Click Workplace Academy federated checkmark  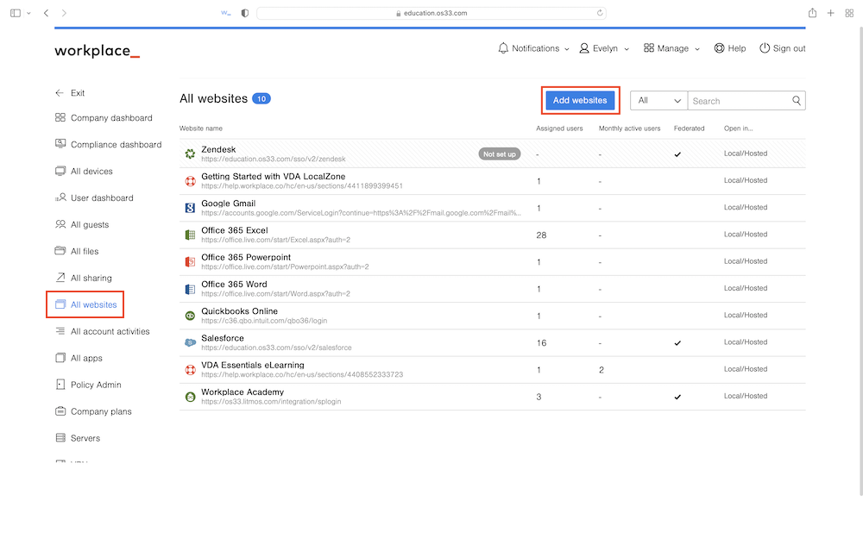(677, 397)
